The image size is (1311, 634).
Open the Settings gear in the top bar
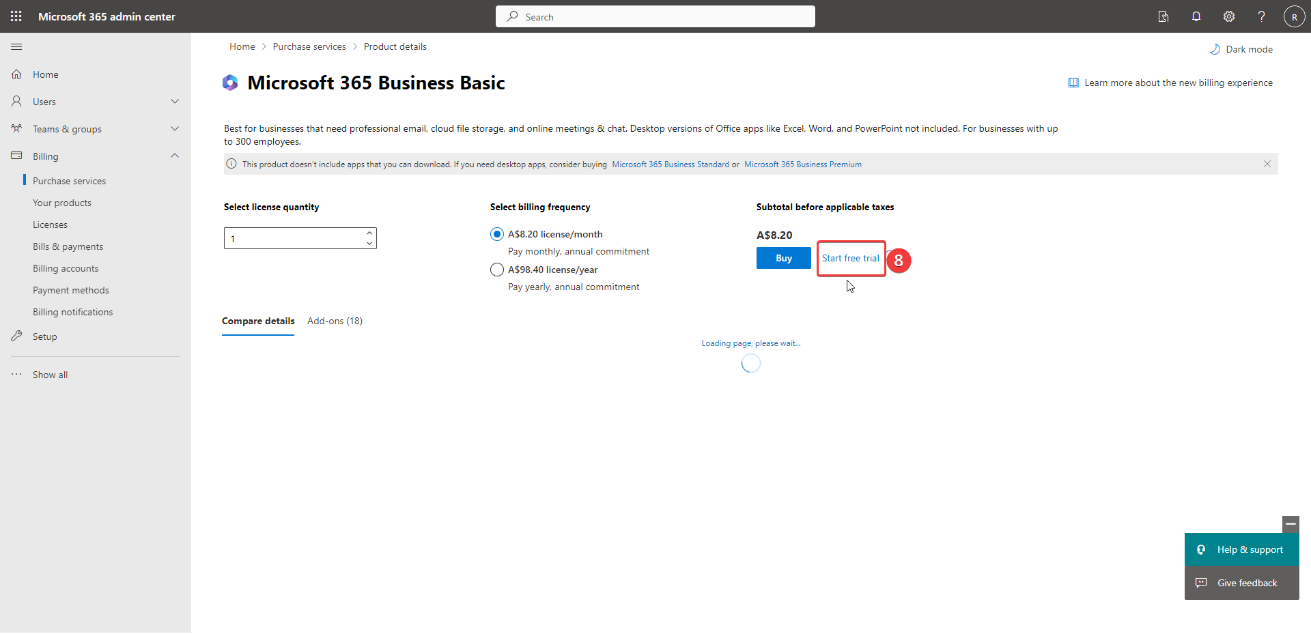[1228, 16]
